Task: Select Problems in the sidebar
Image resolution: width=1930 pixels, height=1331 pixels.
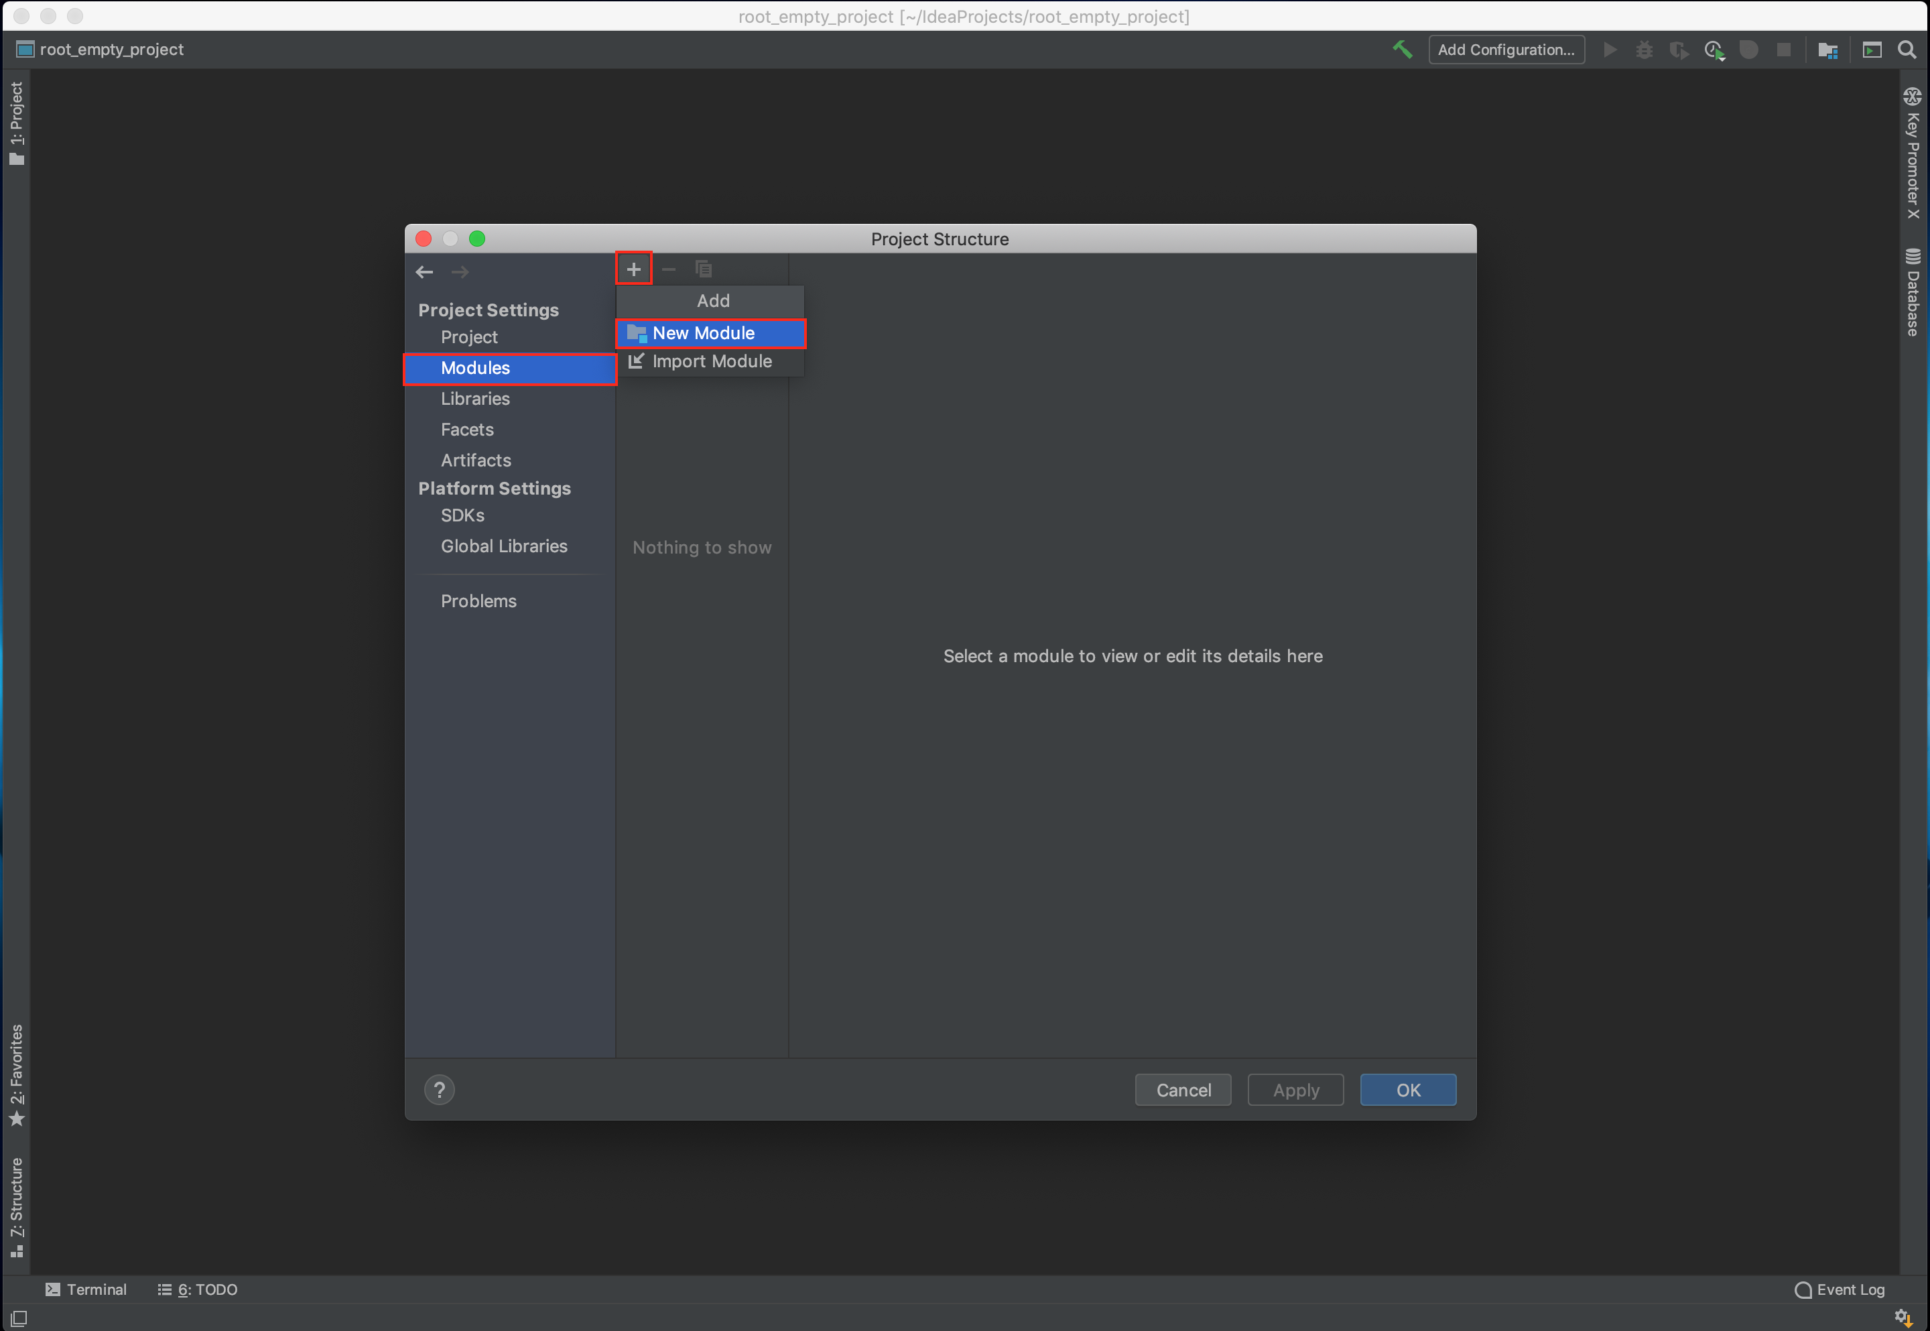Action: (x=510, y=601)
